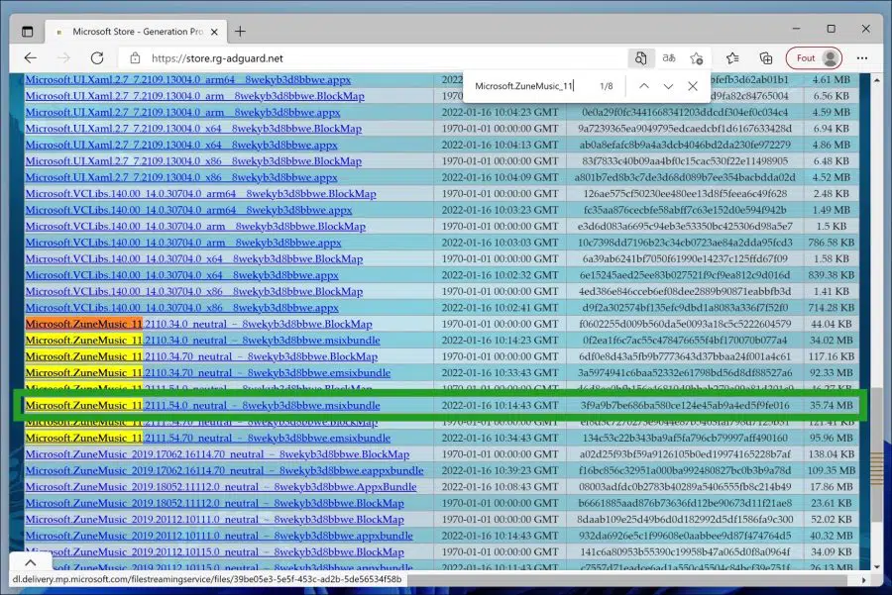Select the date 2022-01-16 10:02:32 GMT
The width and height of the screenshot is (892, 595).
point(501,275)
